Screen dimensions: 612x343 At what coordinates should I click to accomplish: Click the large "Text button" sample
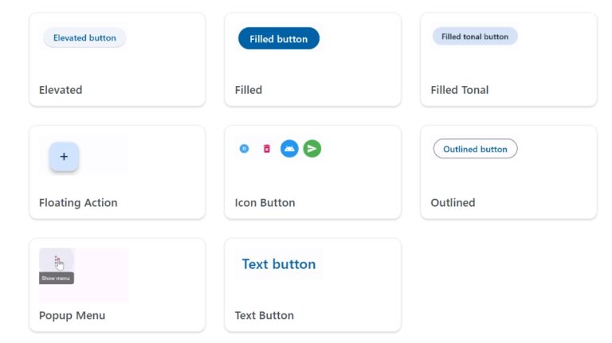click(279, 264)
